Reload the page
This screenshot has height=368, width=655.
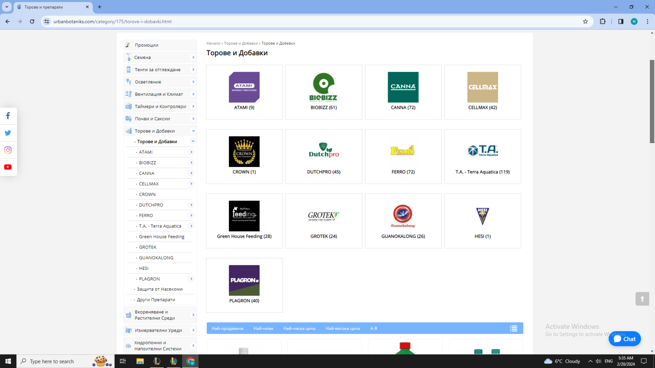point(32,22)
